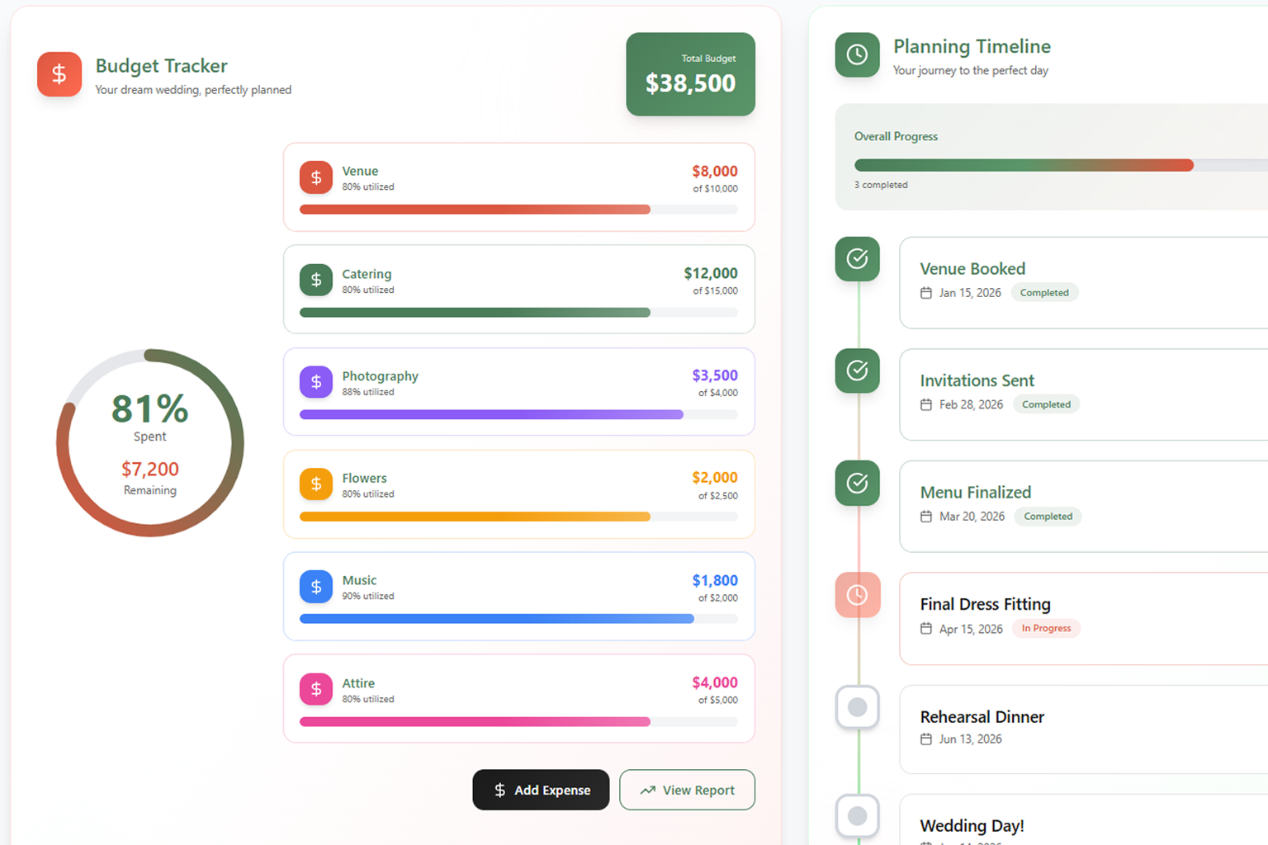Click the Flowers category dollar icon
Screen dimensions: 1268x845
tap(315, 484)
